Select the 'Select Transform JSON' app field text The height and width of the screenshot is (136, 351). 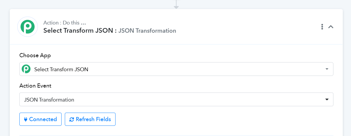(61, 69)
